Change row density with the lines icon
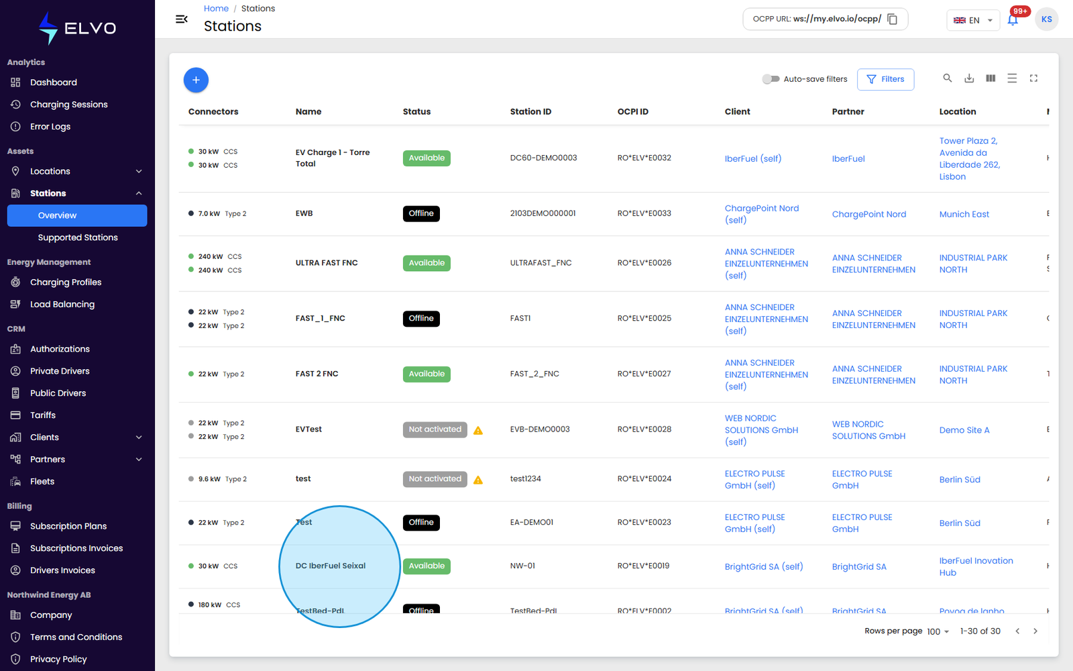This screenshot has height=671, width=1073. pyautogui.click(x=1012, y=79)
